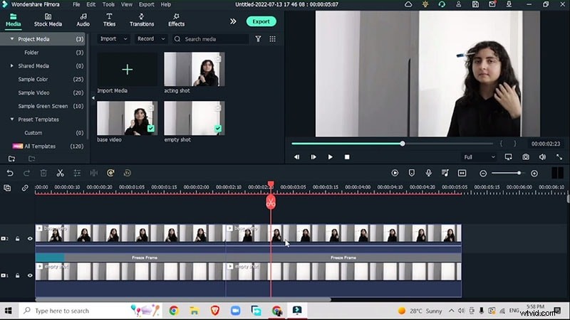
Task: Select All Templates item
Action: click(40, 146)
